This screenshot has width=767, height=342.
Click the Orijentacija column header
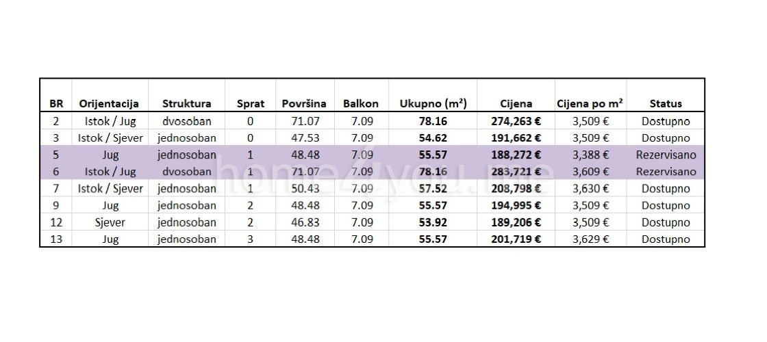click(109, 104)
